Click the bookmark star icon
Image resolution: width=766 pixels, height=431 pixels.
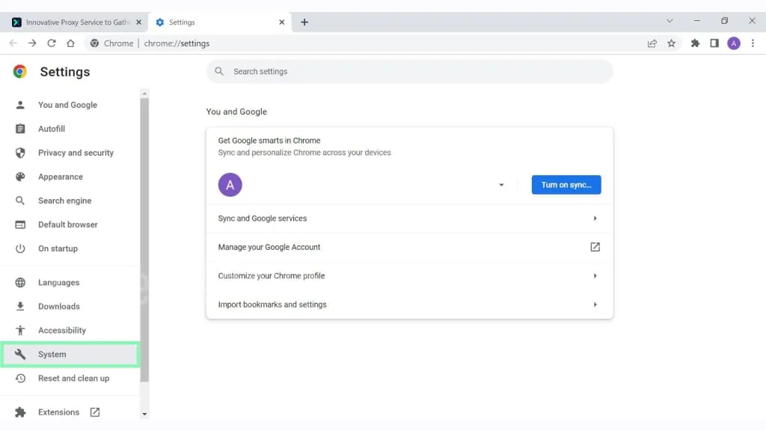(x=671, y=43)
